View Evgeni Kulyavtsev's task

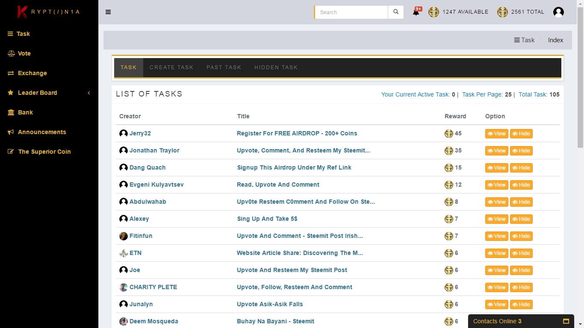pyautogui.click(x=496, y=185)
